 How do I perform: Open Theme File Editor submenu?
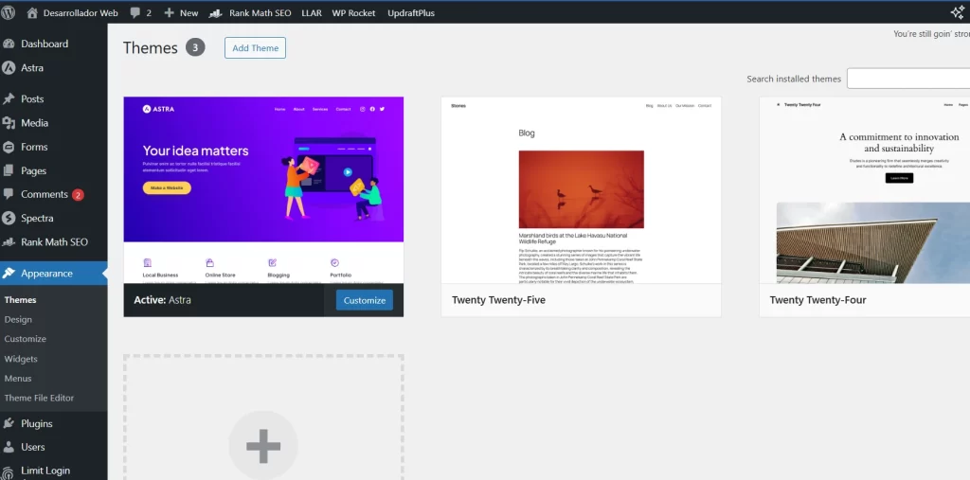click(39, 399)
